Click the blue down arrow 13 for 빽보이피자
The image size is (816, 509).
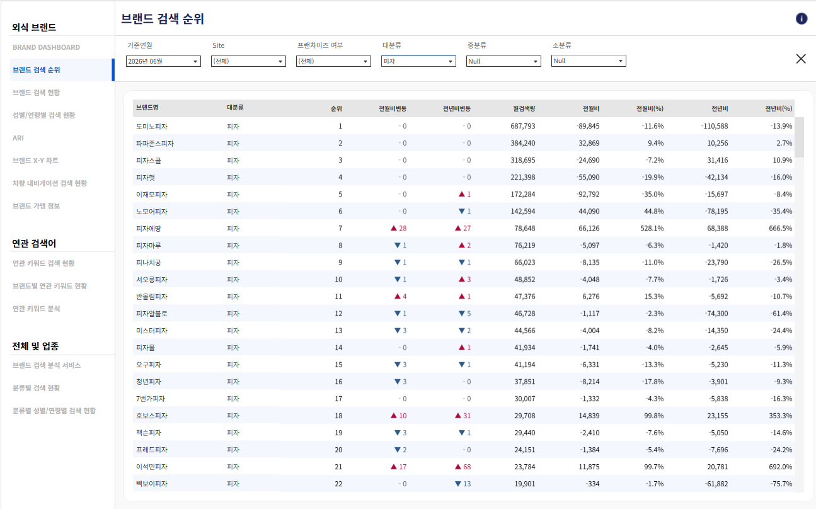[x=463, y=484]
